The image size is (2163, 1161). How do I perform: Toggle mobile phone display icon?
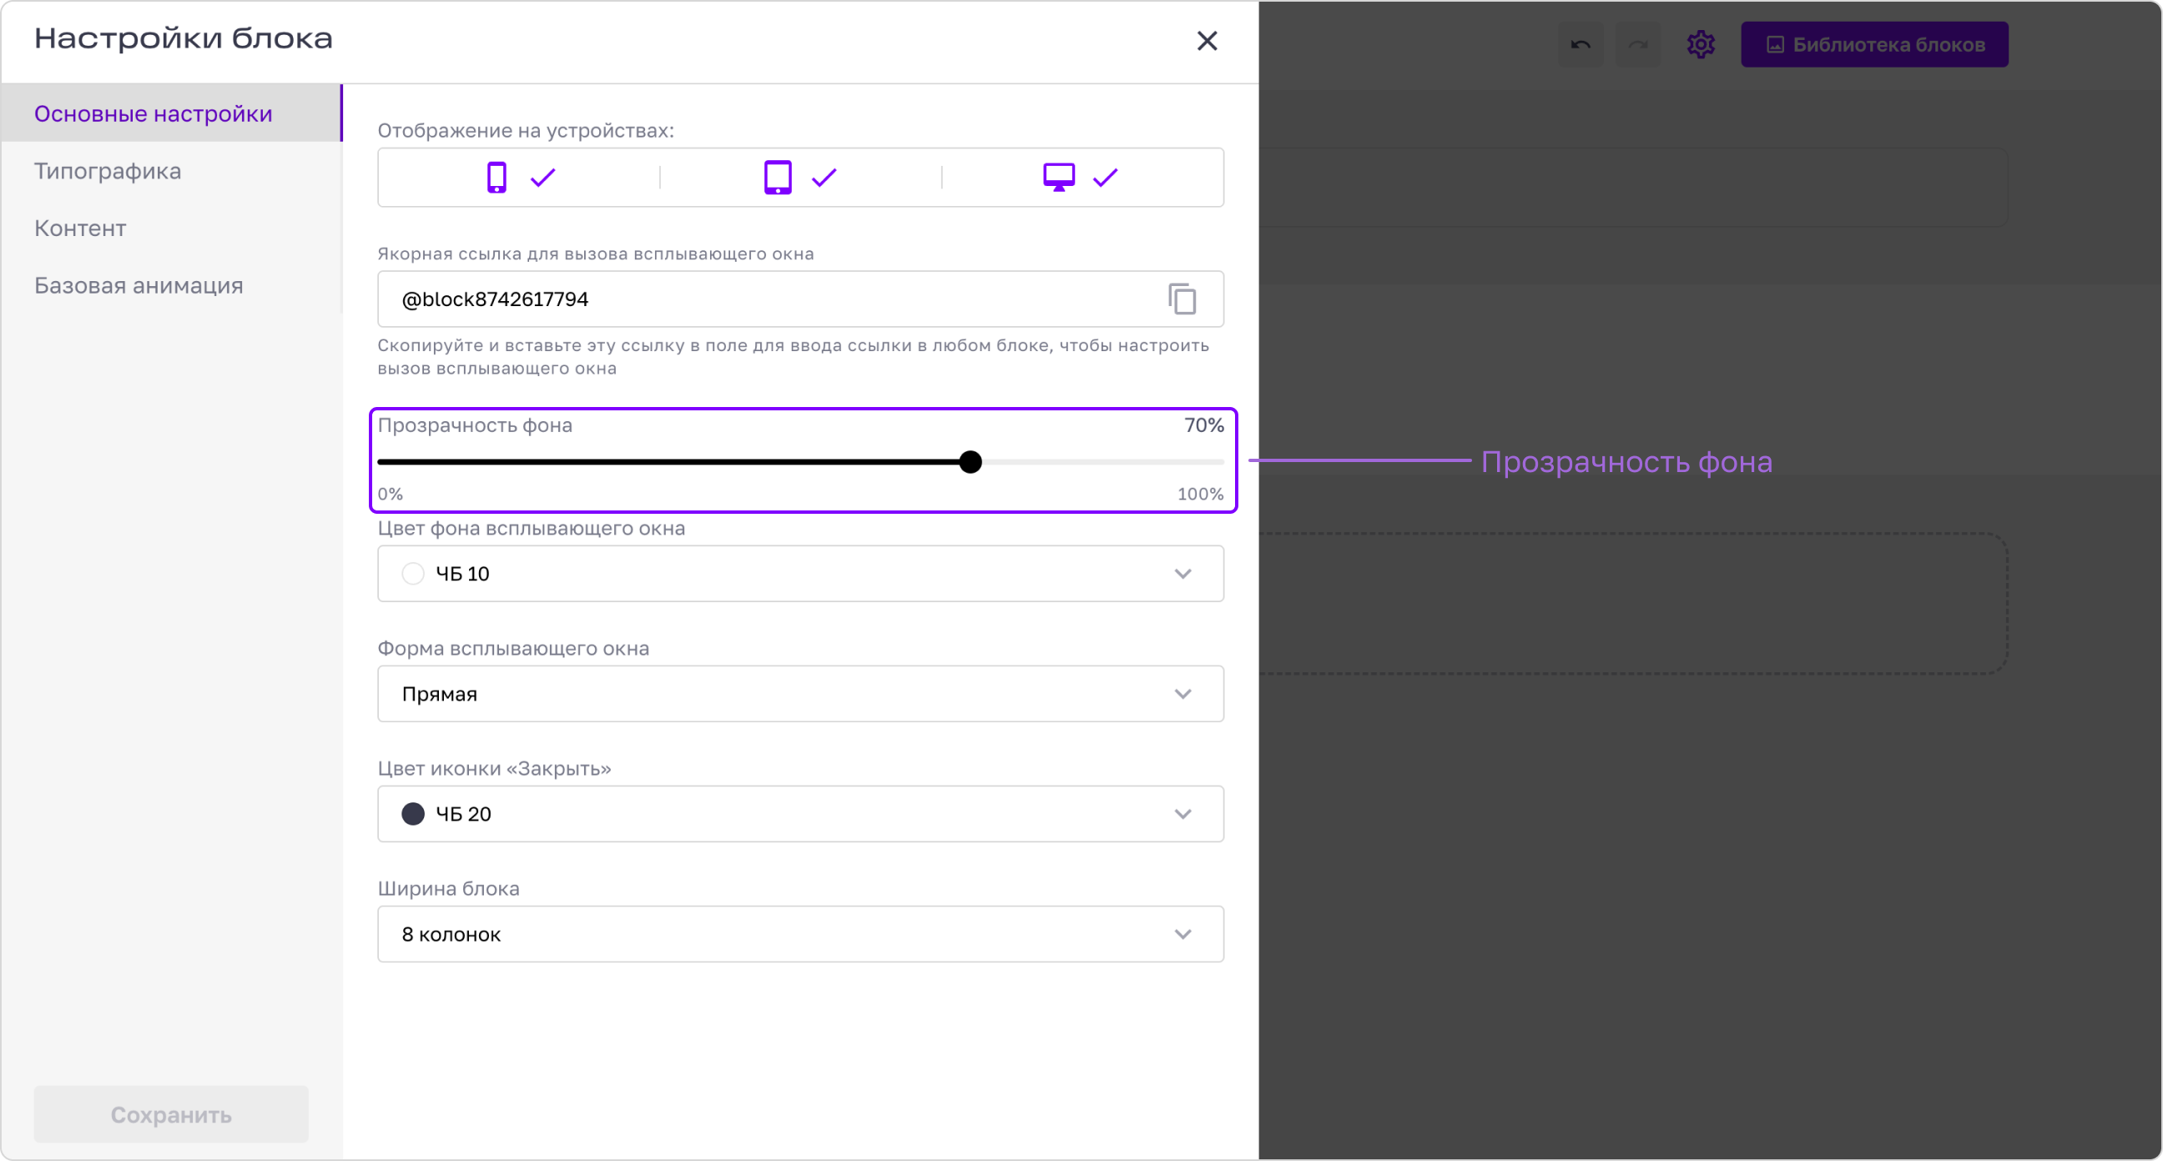pos(497,177)
